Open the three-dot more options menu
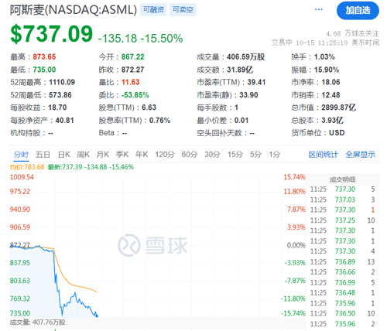The width and height of the screenshot is (387, 331). [319, 9]
